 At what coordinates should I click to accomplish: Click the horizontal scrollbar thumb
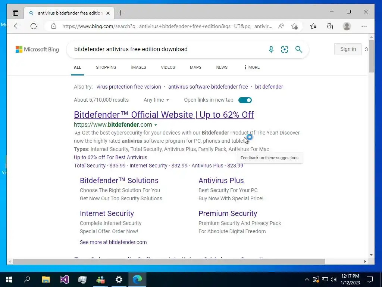point(169,261)
